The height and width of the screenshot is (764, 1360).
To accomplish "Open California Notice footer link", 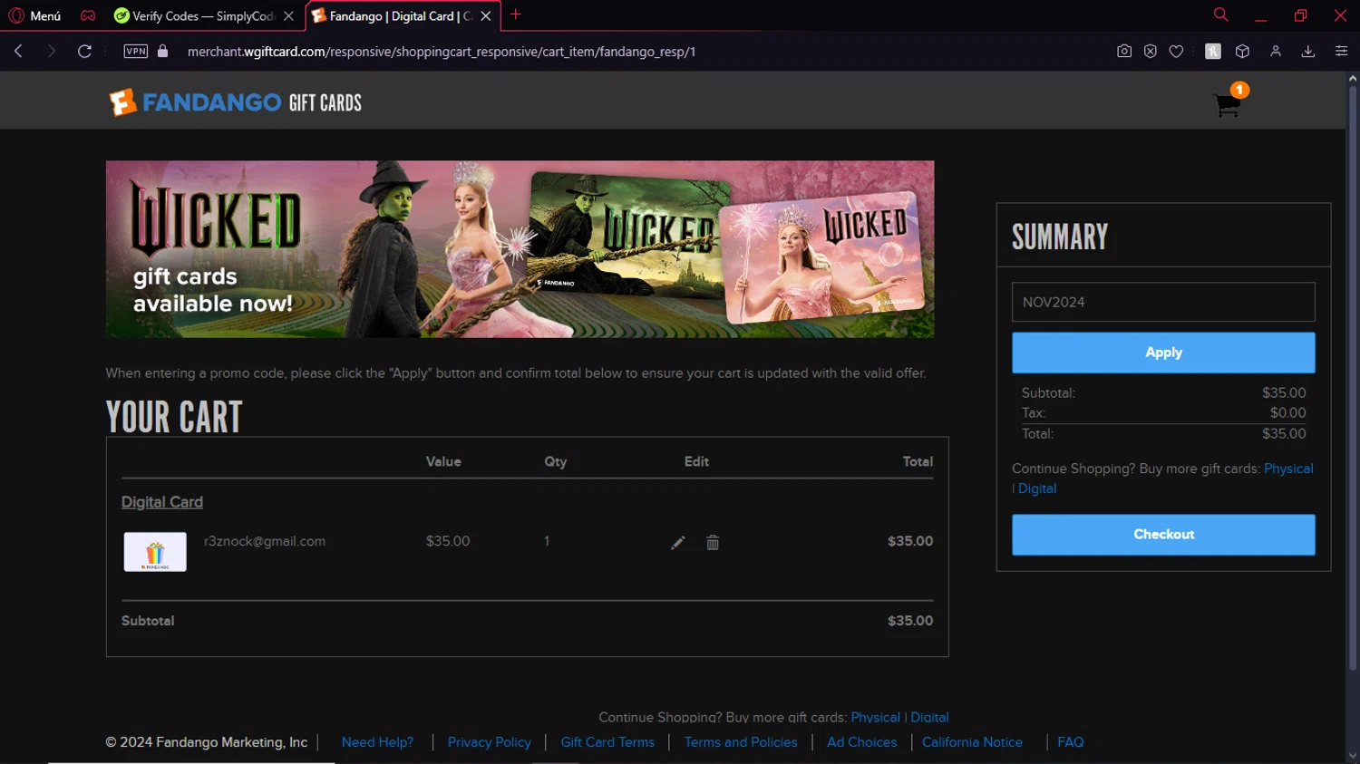I will point(972,742).
